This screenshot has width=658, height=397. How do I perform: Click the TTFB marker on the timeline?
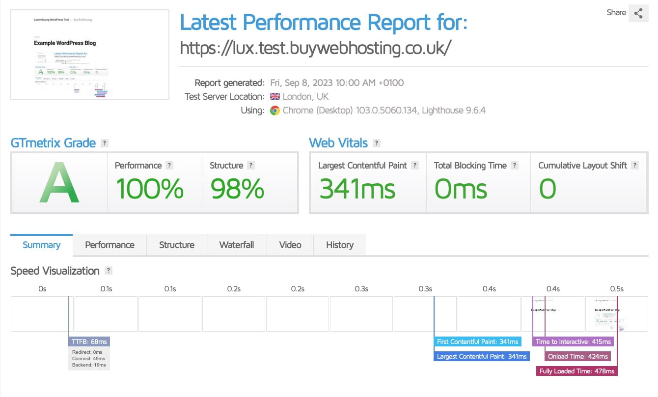click(89, 341)
